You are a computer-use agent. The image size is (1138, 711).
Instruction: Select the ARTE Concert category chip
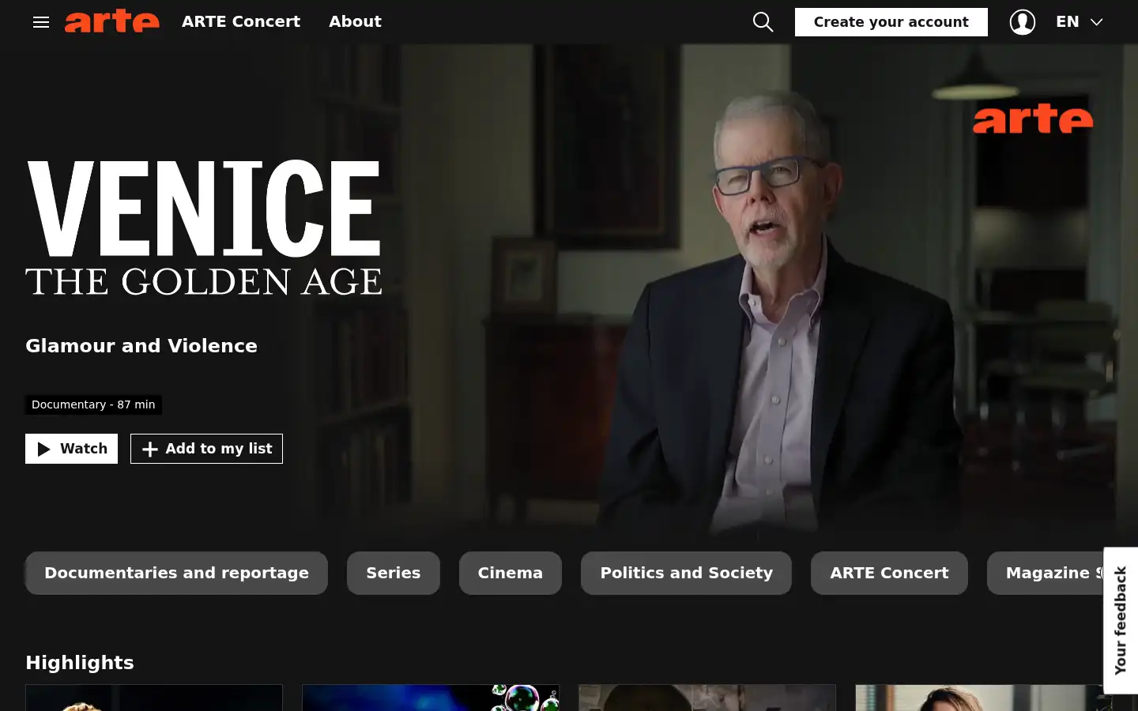click(x=889, y=573)
